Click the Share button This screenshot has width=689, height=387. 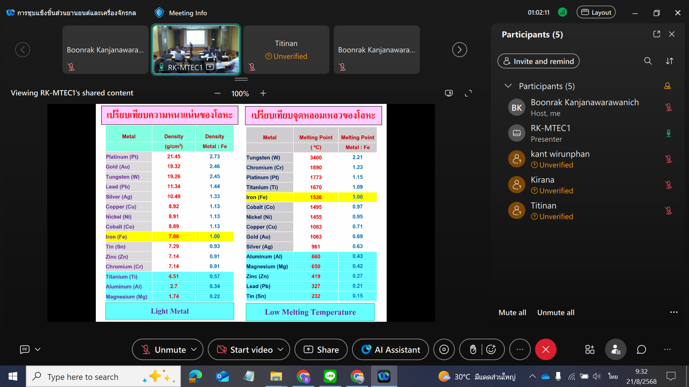(x=321, y=349)
